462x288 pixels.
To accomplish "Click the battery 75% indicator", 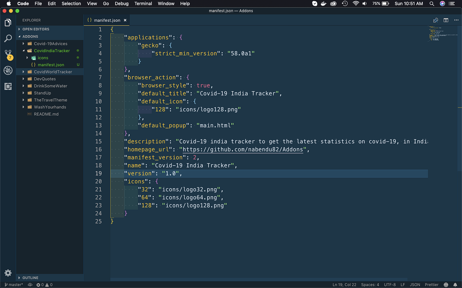I will coord(381,4).
